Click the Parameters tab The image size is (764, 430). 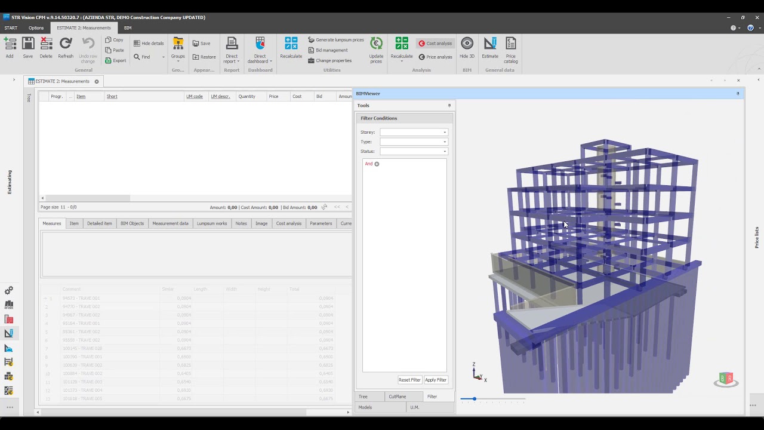(321, 223)
